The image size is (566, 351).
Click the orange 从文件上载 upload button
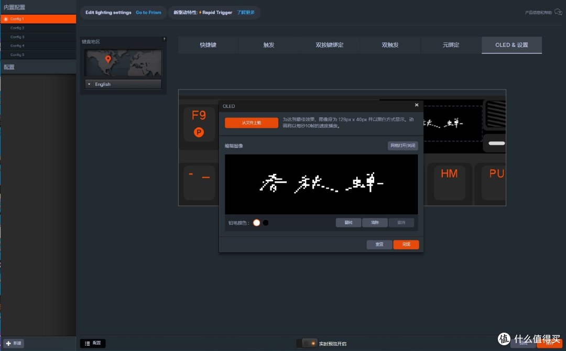pyautogui.click(x=251, y=123)
